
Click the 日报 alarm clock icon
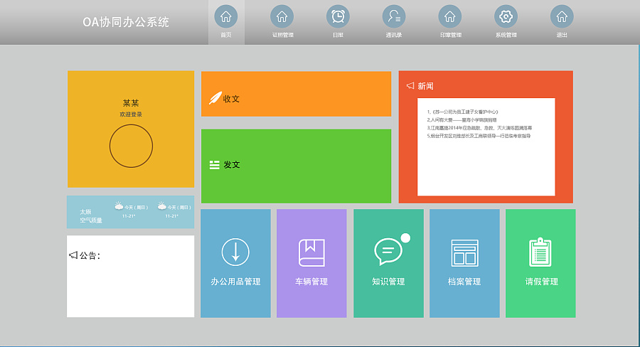338,17
